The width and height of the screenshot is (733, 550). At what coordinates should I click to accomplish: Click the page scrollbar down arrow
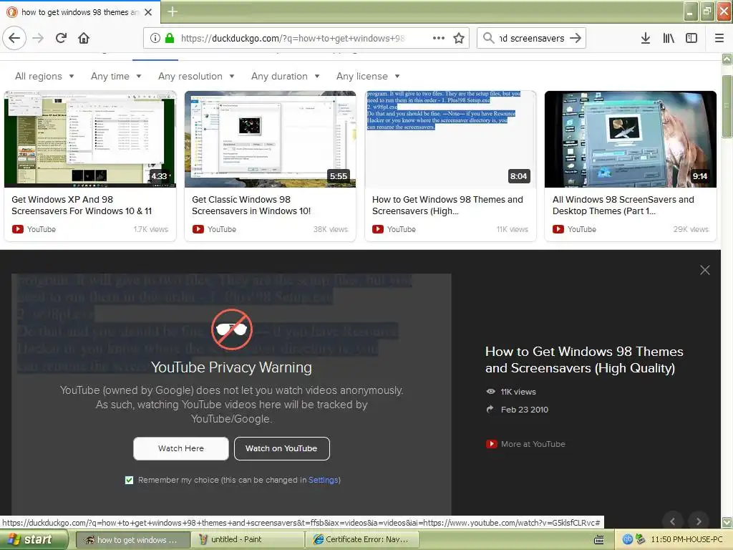click(x=727, y=522)
